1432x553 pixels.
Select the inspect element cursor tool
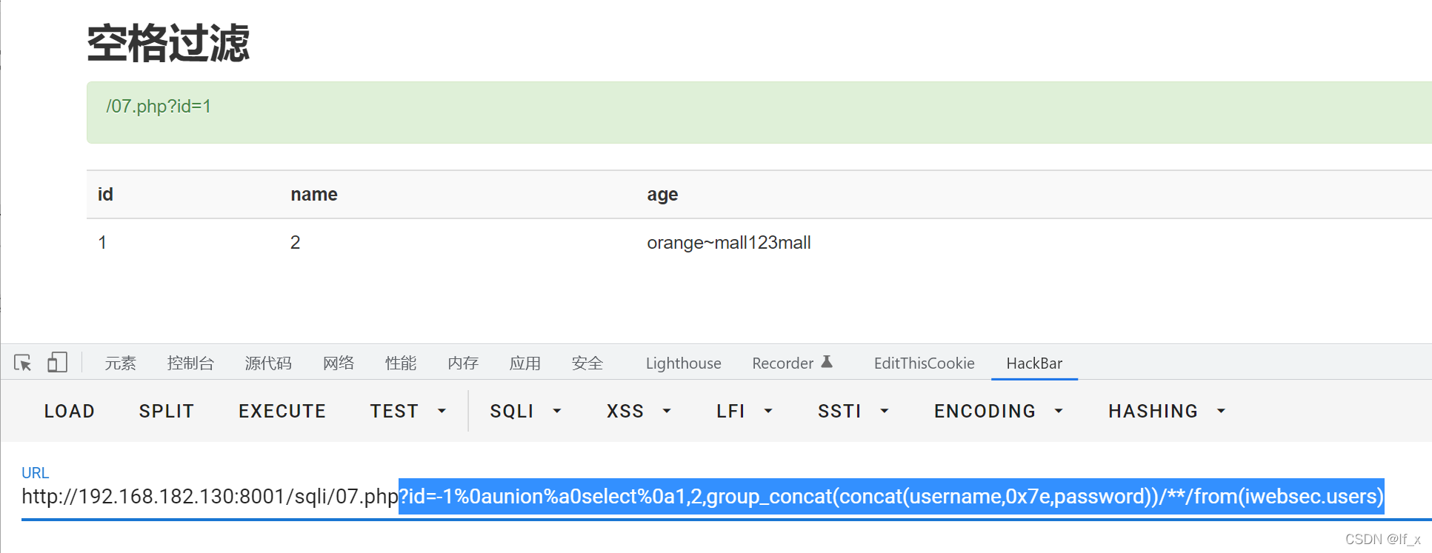coord(22,361)
